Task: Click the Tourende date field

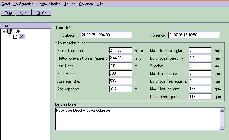Action: [x=193, y=35]
